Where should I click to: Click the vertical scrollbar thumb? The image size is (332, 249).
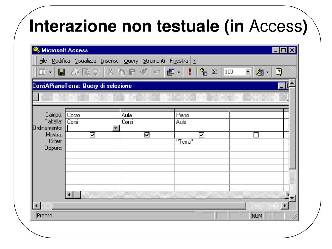292,128
